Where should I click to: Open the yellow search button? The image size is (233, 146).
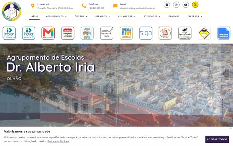195,5
